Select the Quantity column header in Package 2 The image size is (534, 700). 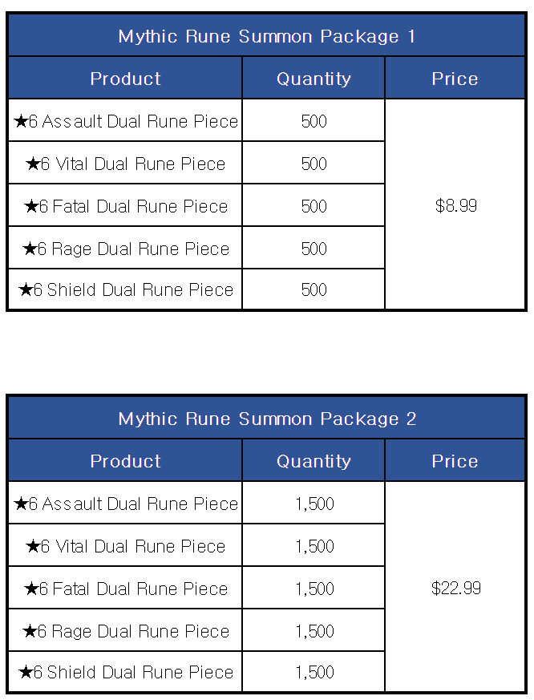[314, 461]
